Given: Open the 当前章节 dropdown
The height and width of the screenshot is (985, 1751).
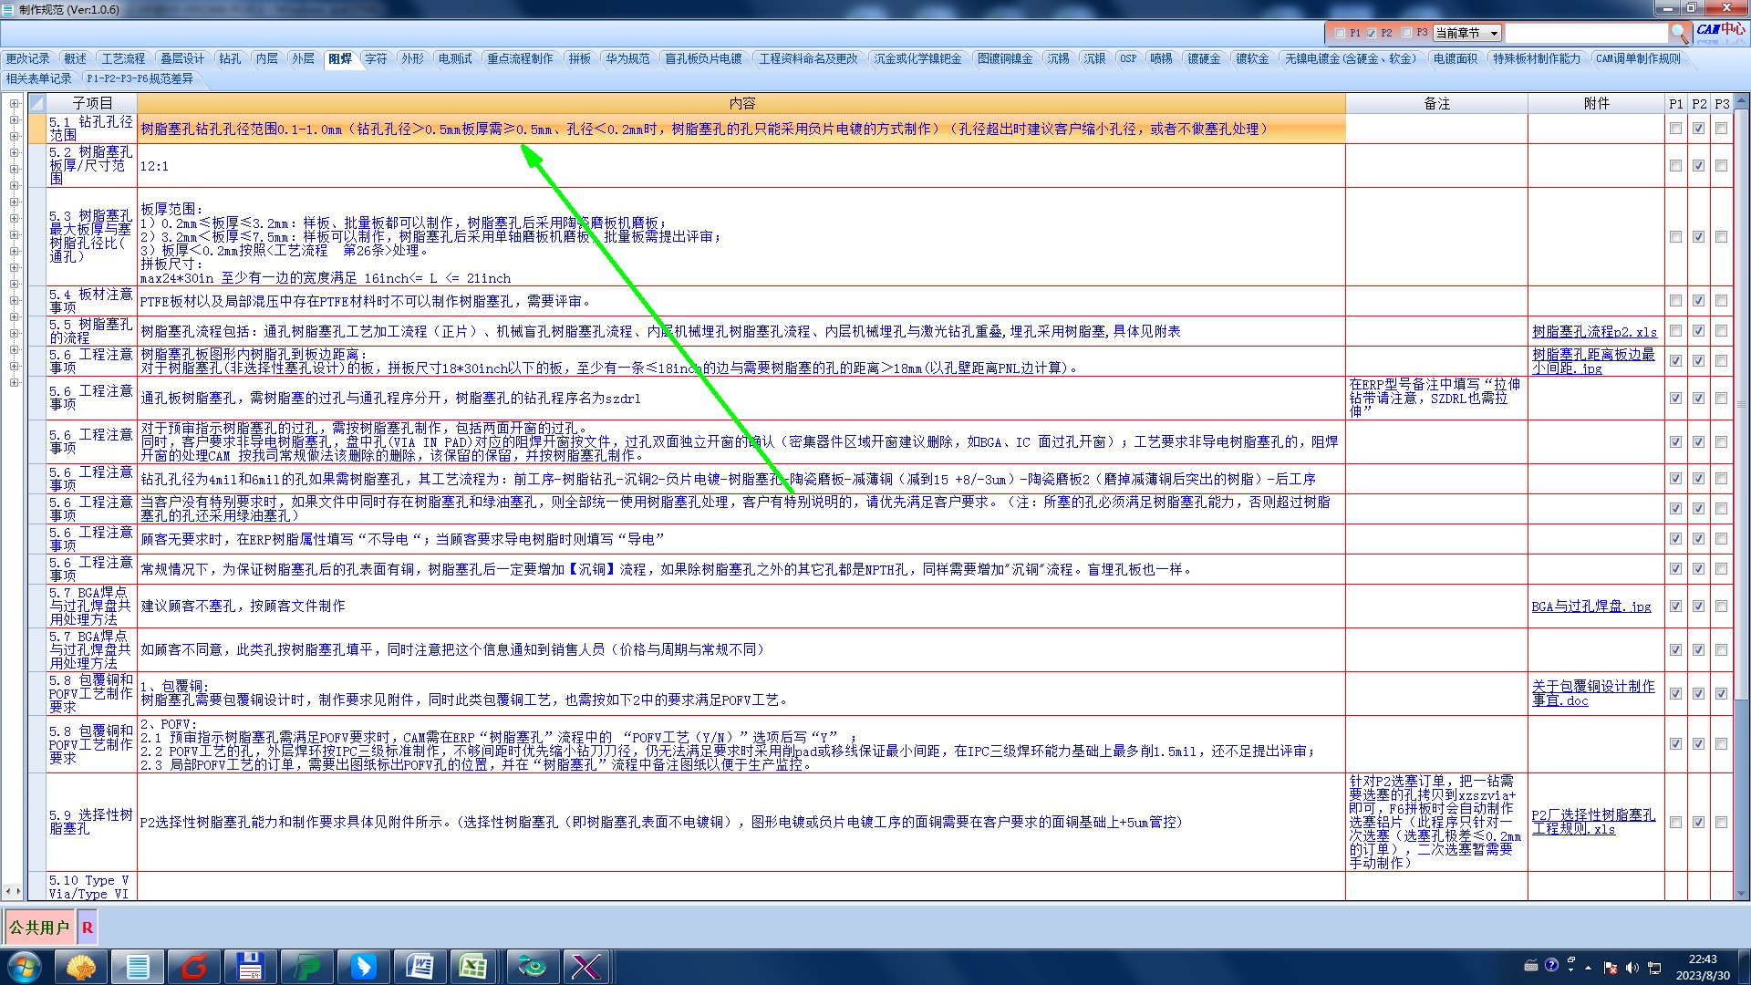Looking at the screenshot, I should (1493, 33).
